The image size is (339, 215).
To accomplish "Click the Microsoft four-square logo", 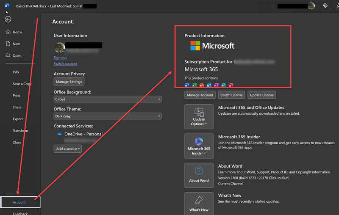I will [x=195, y=46].
